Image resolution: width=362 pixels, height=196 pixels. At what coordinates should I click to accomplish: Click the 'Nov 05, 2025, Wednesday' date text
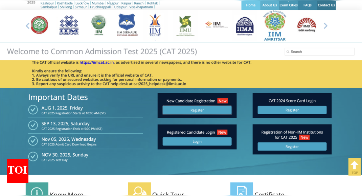(69, 139)
